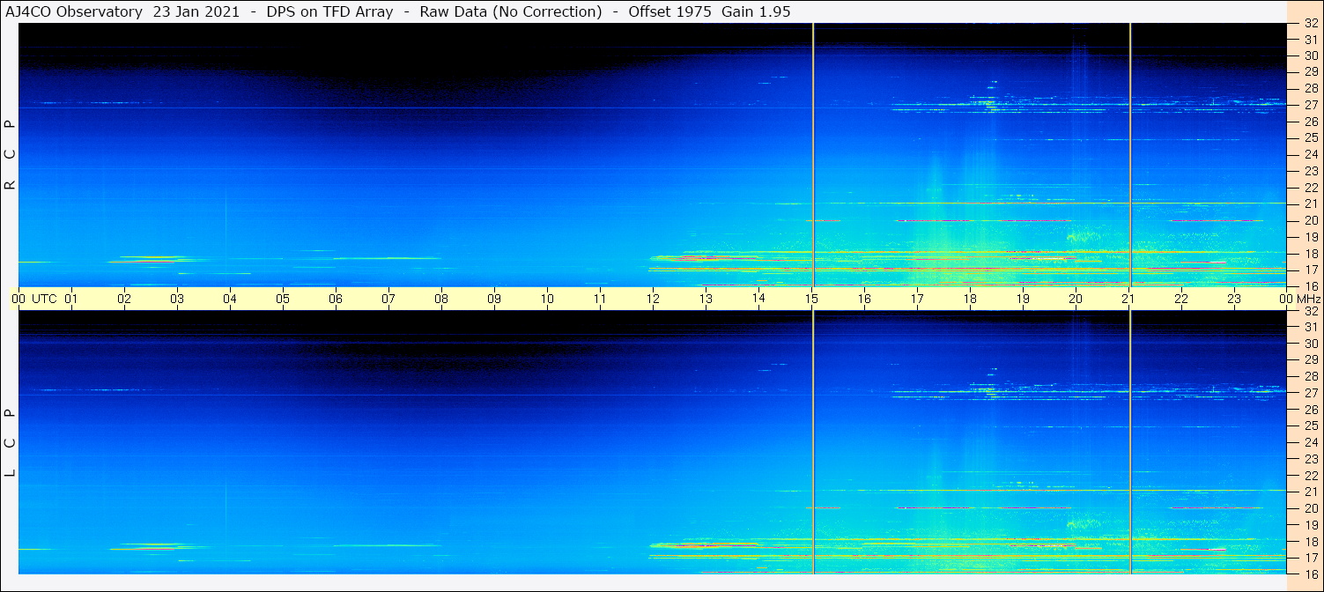Click 25 MHz label on LCP frequency scale

1310,425
